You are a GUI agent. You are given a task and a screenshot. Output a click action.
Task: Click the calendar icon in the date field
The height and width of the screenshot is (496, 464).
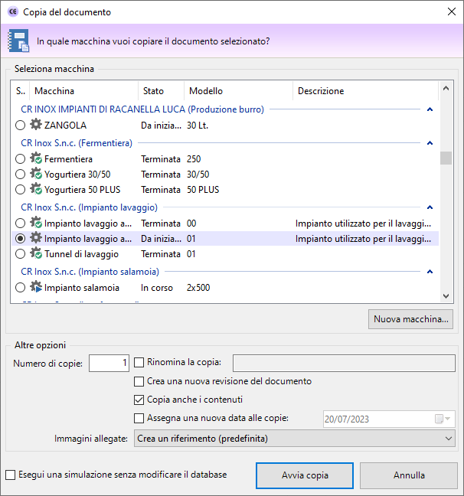[x=439, y=419]
